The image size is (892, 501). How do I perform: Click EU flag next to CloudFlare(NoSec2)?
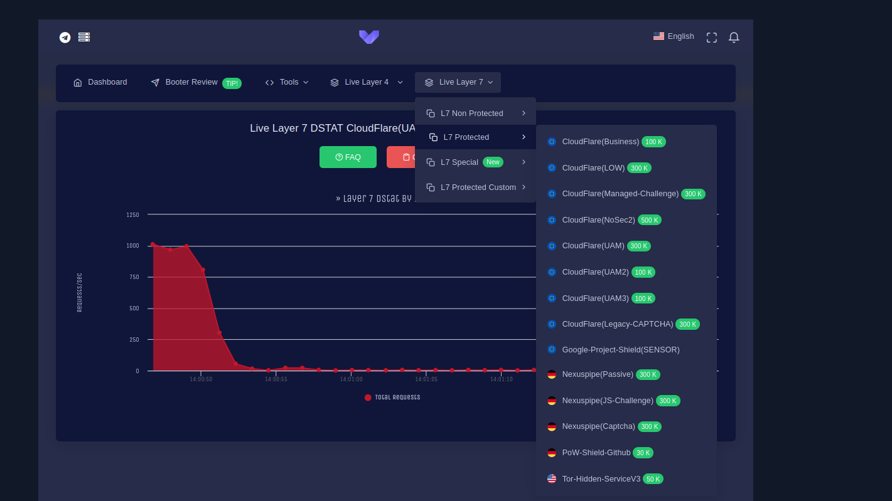pos(552,220)
